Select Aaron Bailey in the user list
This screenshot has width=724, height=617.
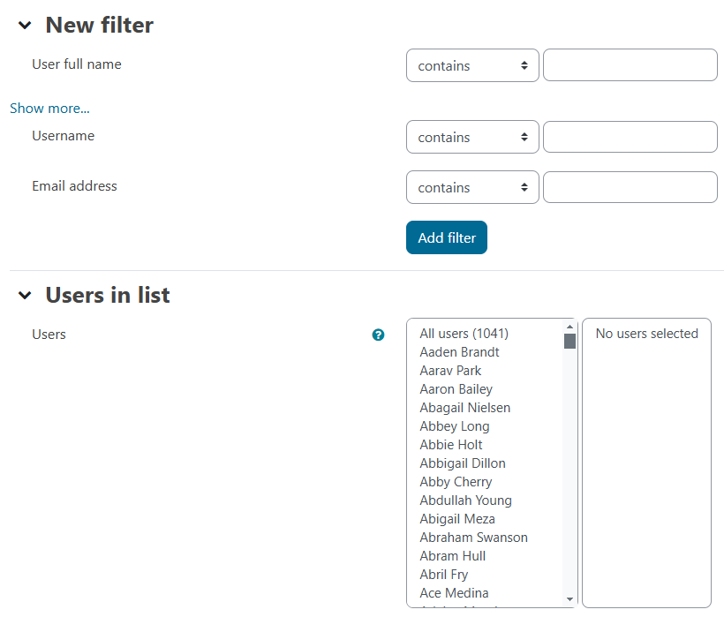tap(456, 389)
